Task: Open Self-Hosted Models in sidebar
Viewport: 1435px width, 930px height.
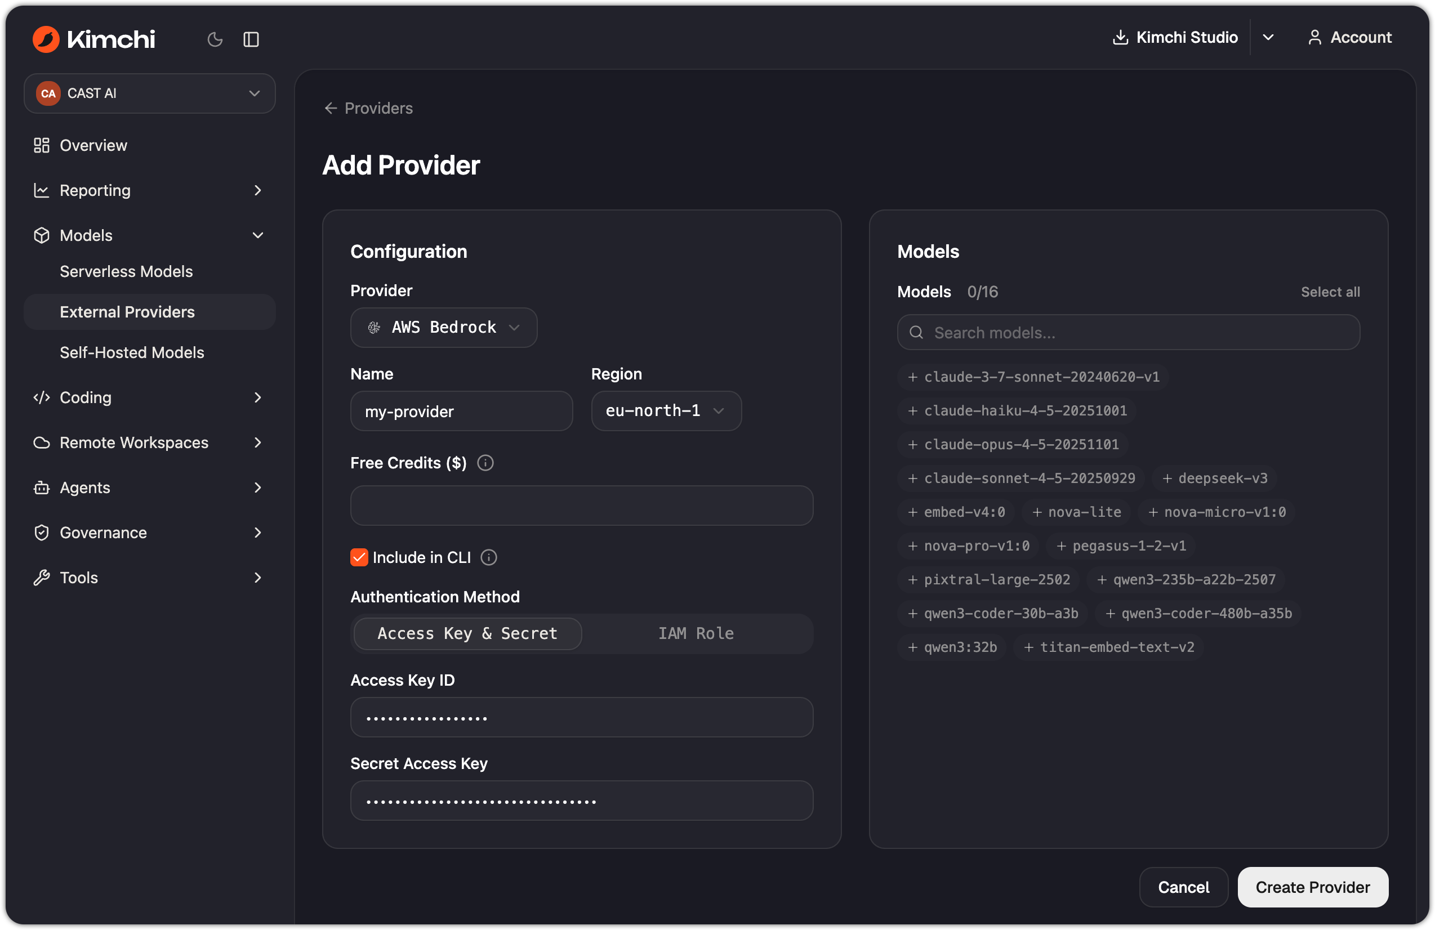Action: (131, 352)
